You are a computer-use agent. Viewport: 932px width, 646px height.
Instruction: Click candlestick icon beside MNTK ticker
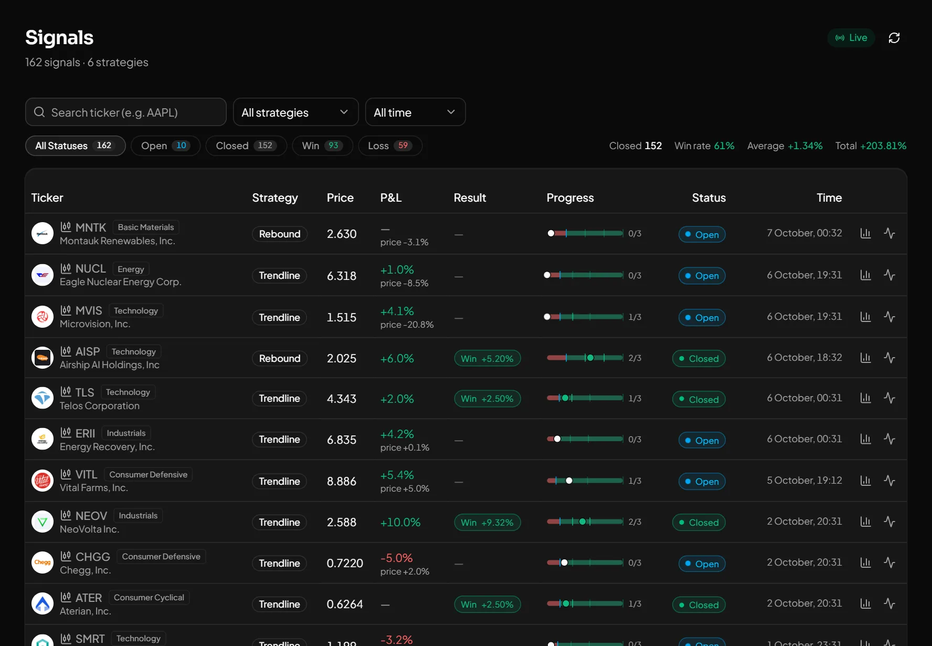pyautogui.click(x=66, y=227)
